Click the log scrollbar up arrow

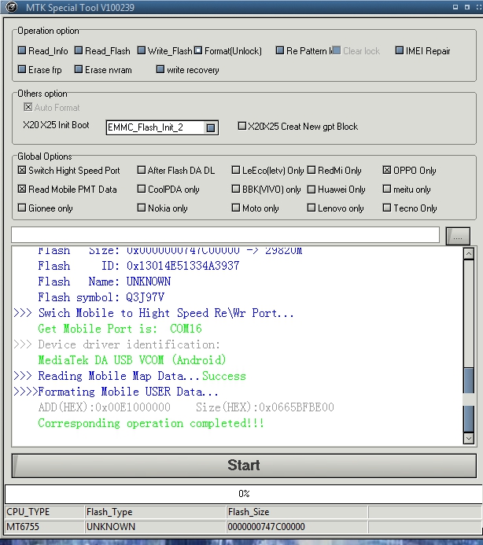[x=468, y=254]
